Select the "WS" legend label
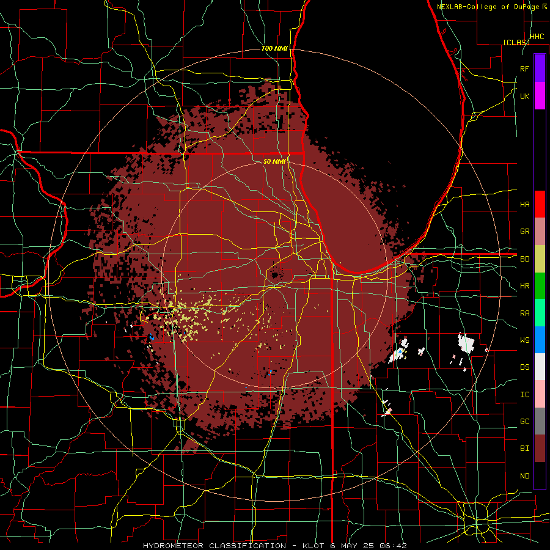This screenshot has height=550, width=550. point(524,340)
